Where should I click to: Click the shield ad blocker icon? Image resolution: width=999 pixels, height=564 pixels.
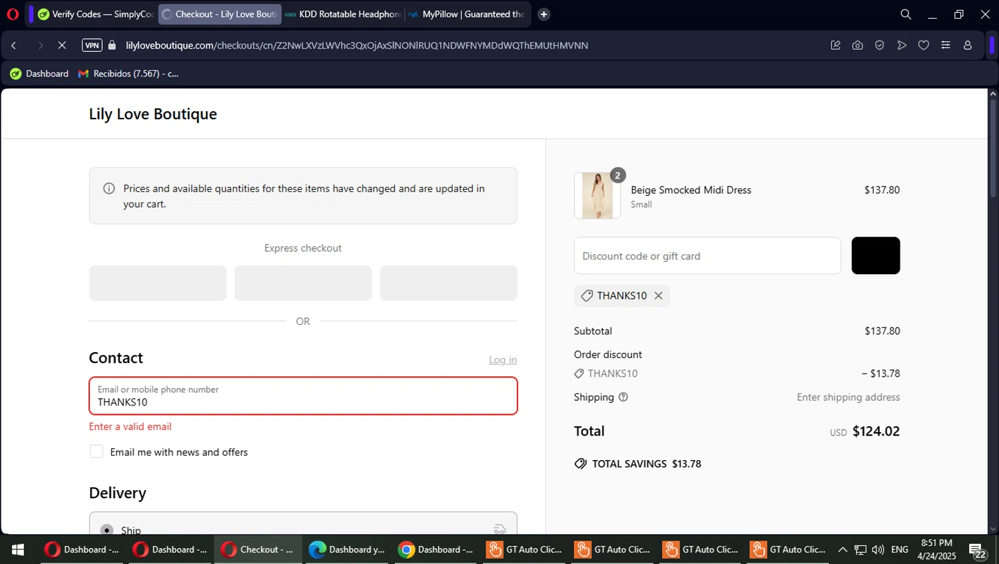coord(879,45)
